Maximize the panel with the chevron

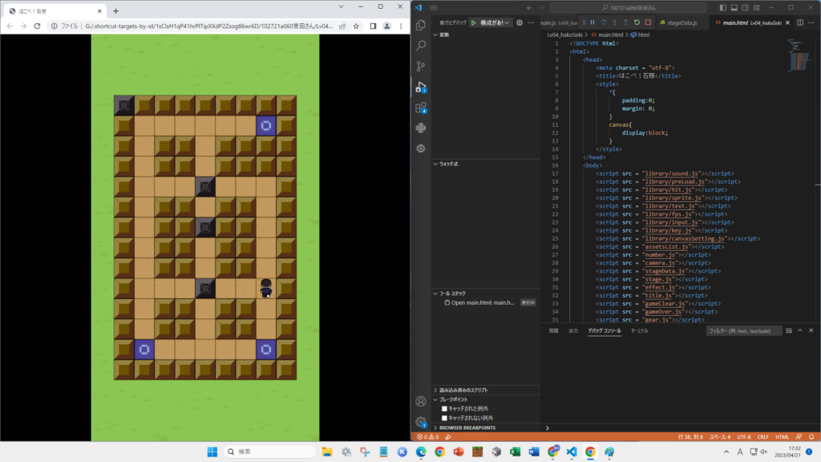point(800,330)
